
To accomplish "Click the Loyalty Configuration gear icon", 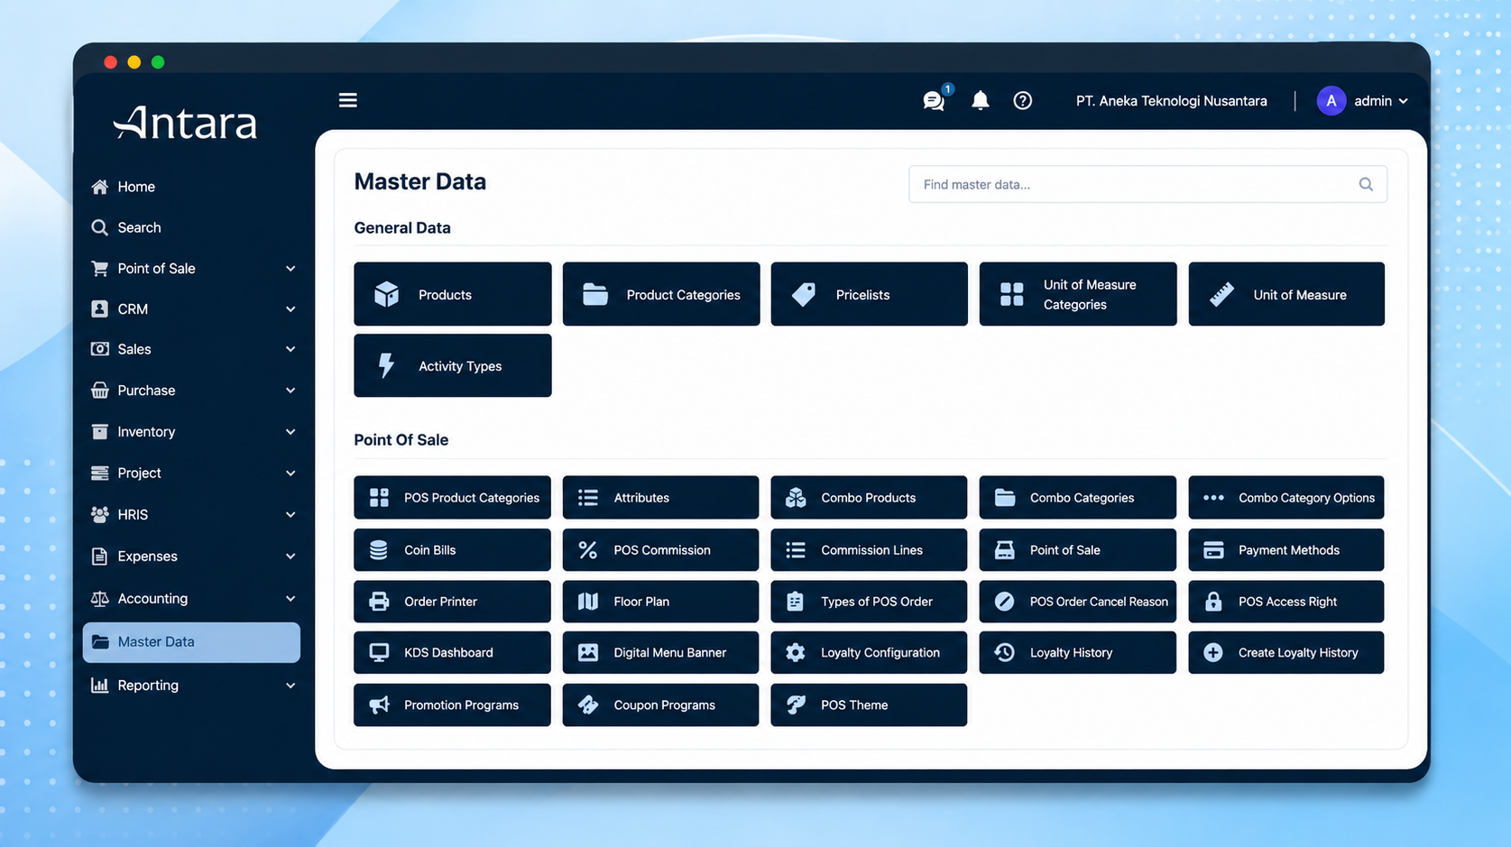I will pyautogui.click(x=795, y=652).
